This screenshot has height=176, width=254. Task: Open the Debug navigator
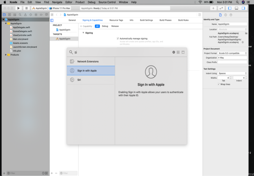click(x=36, y=15)
